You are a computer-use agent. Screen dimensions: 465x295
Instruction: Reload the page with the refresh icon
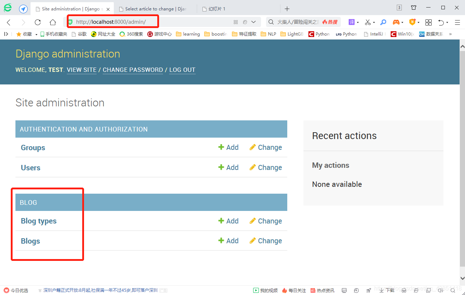click(38, 22)
